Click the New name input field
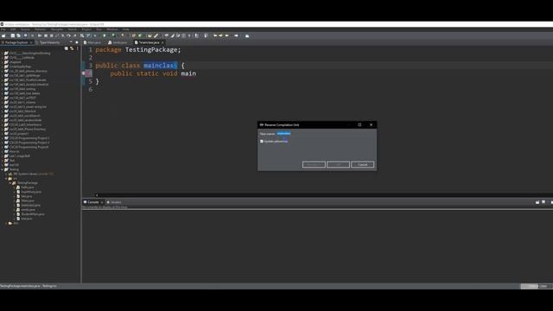 (325, 134)
